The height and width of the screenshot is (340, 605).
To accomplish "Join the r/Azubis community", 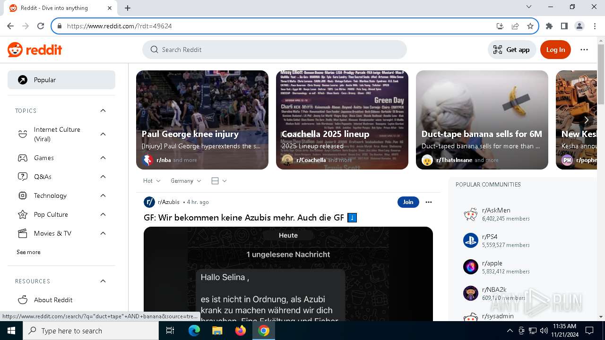I will coord(408,202).
